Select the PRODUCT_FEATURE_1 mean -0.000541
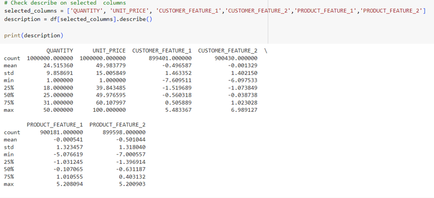434x198 pixels. click(x=68, y=139)
